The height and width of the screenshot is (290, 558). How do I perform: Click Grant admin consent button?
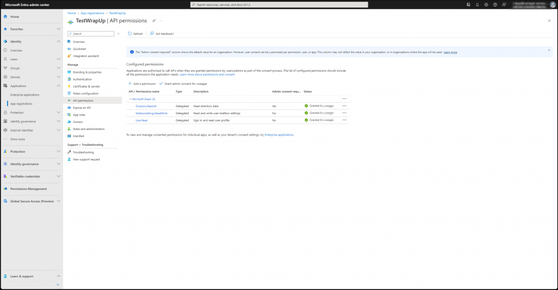click(x=183, y=84)
